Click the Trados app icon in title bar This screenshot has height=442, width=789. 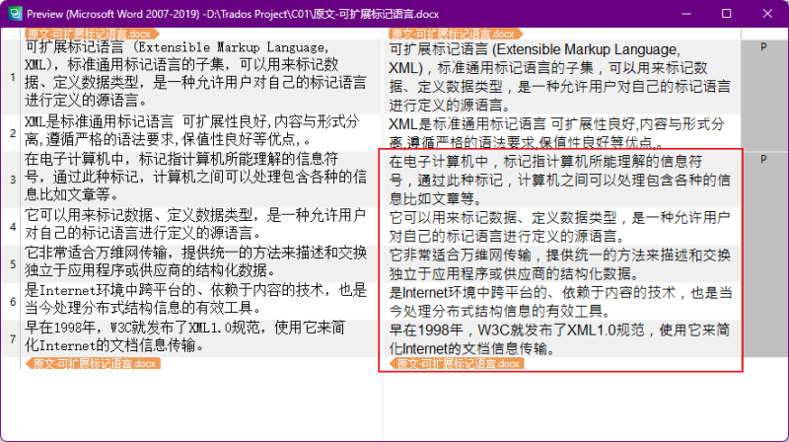[13, 14]
